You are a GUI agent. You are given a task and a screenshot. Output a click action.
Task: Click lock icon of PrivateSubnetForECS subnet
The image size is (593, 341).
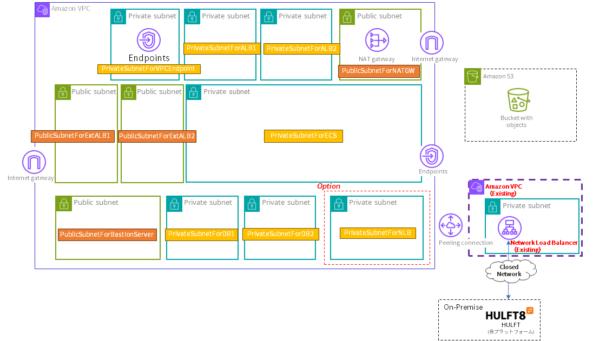(x=194, y=92)
